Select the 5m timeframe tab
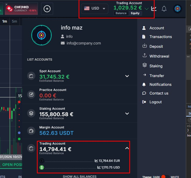 (x=14, y=21)
